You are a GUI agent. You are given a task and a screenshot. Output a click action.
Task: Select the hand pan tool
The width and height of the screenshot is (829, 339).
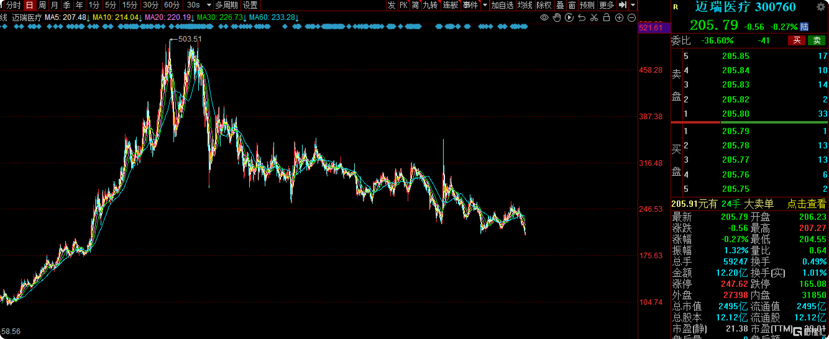557,18
